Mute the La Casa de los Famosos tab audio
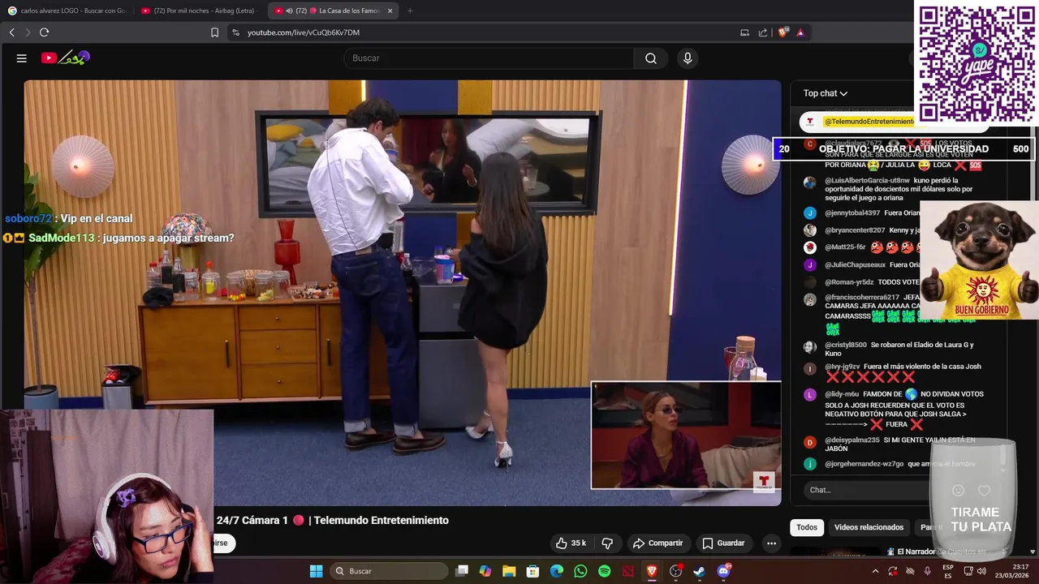The image size is (1039, 584). [x=290, y=11]
